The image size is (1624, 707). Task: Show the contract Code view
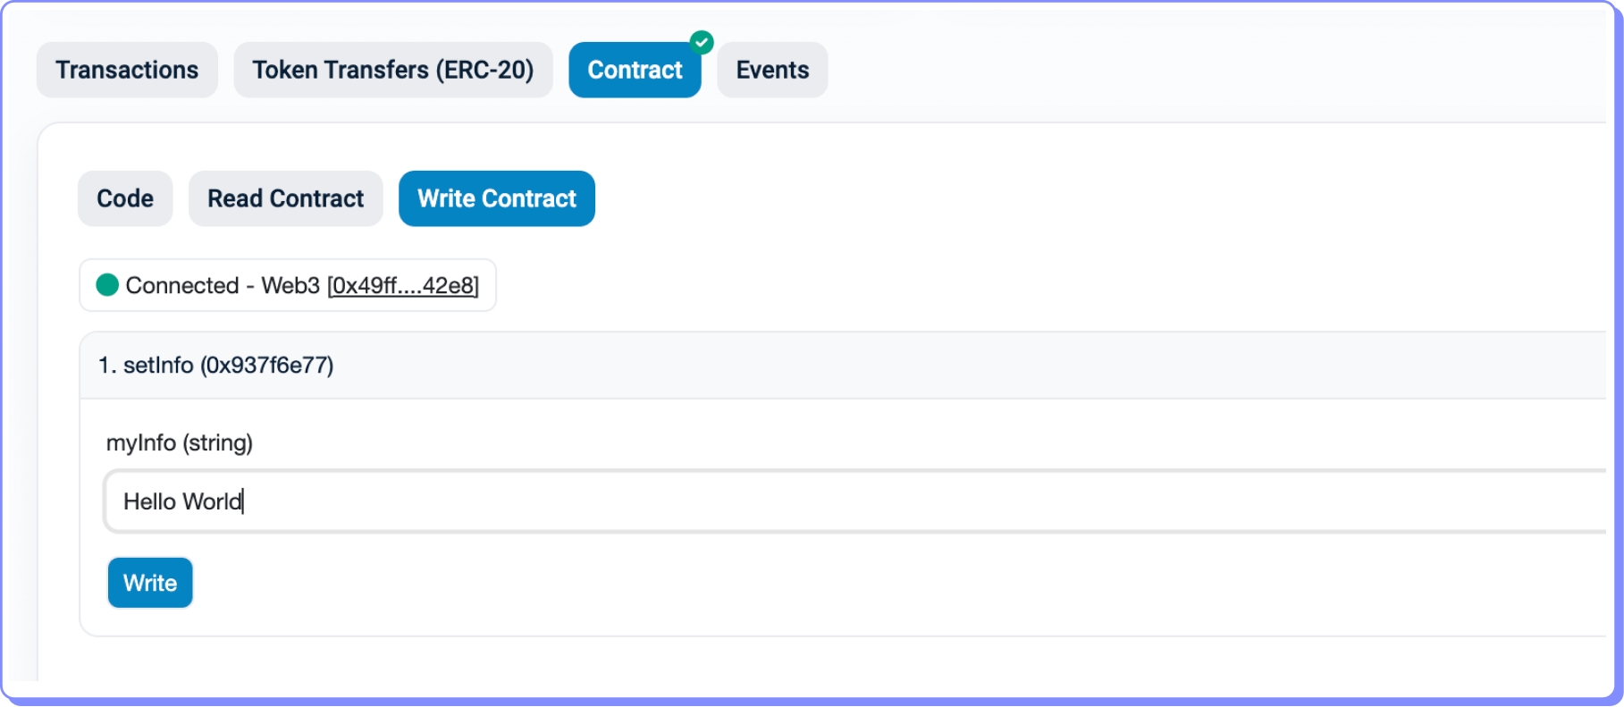(125, 198)
